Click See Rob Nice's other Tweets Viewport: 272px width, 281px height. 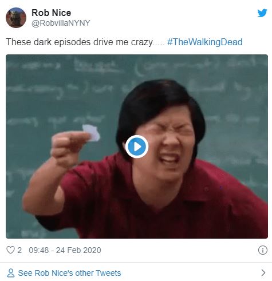tap(69, 273)
